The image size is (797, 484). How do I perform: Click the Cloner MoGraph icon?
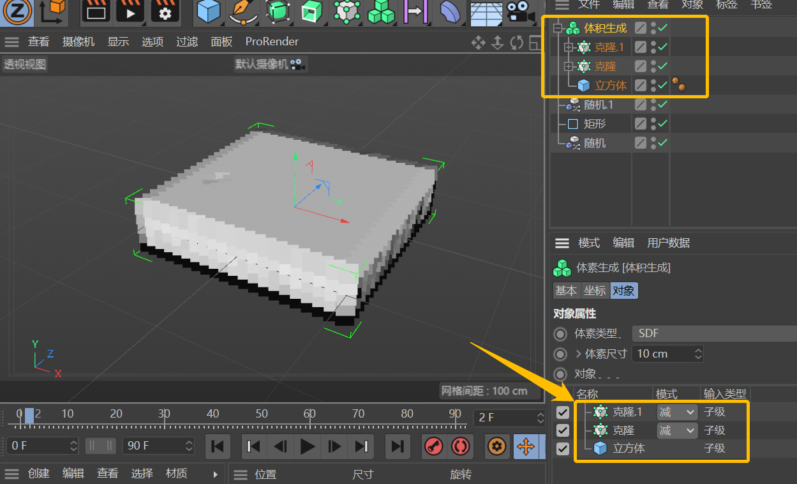tap(346, 11)
